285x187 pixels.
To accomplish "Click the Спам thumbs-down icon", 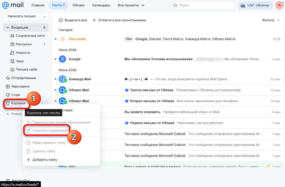I will (x=8, y=95).
